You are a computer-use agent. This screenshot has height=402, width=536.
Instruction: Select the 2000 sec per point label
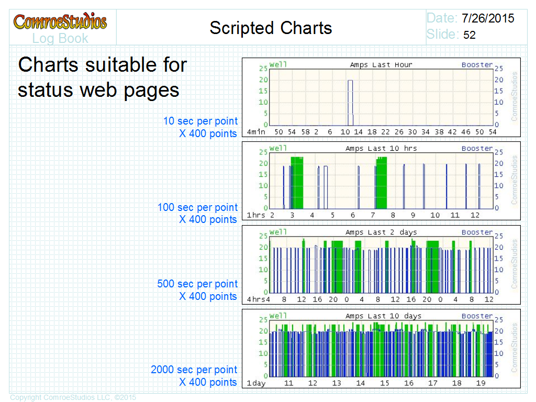(194, 370)
